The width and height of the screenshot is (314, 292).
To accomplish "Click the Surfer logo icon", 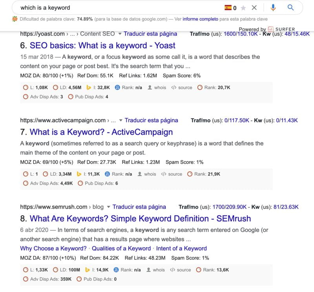I will pyautogui.click(x=270, y=29).
